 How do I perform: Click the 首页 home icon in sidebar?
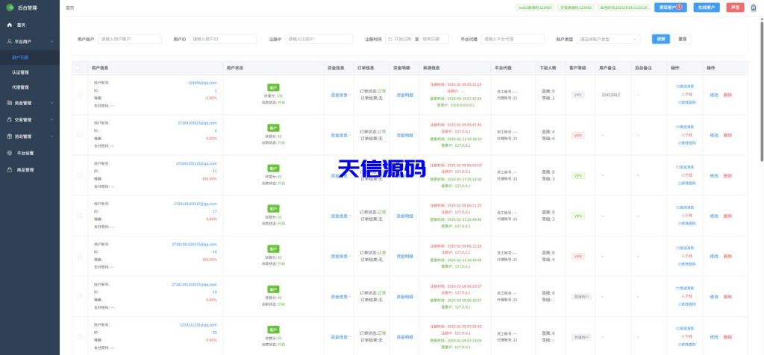[x=9, y=25]
